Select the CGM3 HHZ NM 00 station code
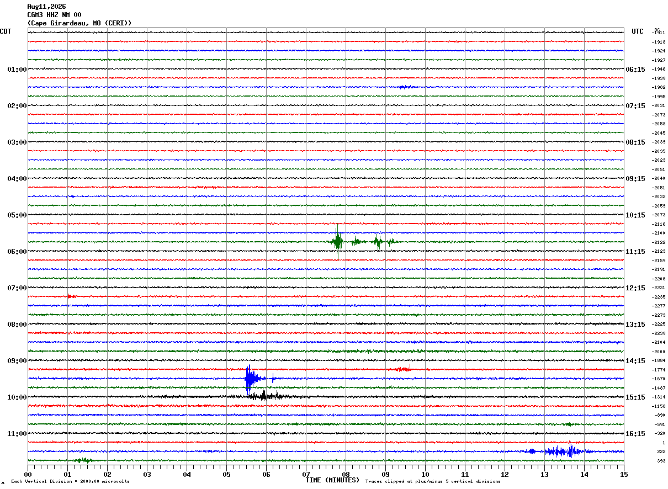Image resolution: width=668 pixels, height=489 pixels. (54, 15)
